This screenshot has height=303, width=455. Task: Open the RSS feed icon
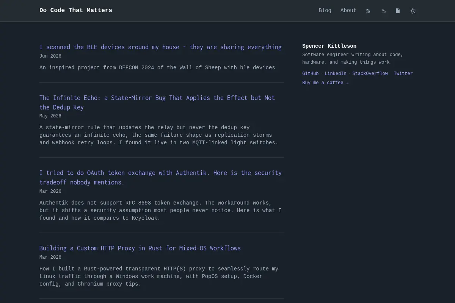click(x=368, y=11)
